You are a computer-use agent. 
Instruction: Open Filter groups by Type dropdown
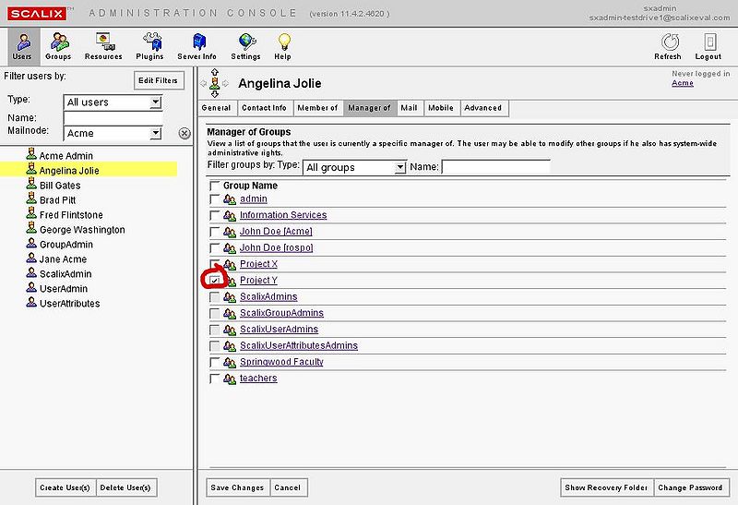point(399,167)
